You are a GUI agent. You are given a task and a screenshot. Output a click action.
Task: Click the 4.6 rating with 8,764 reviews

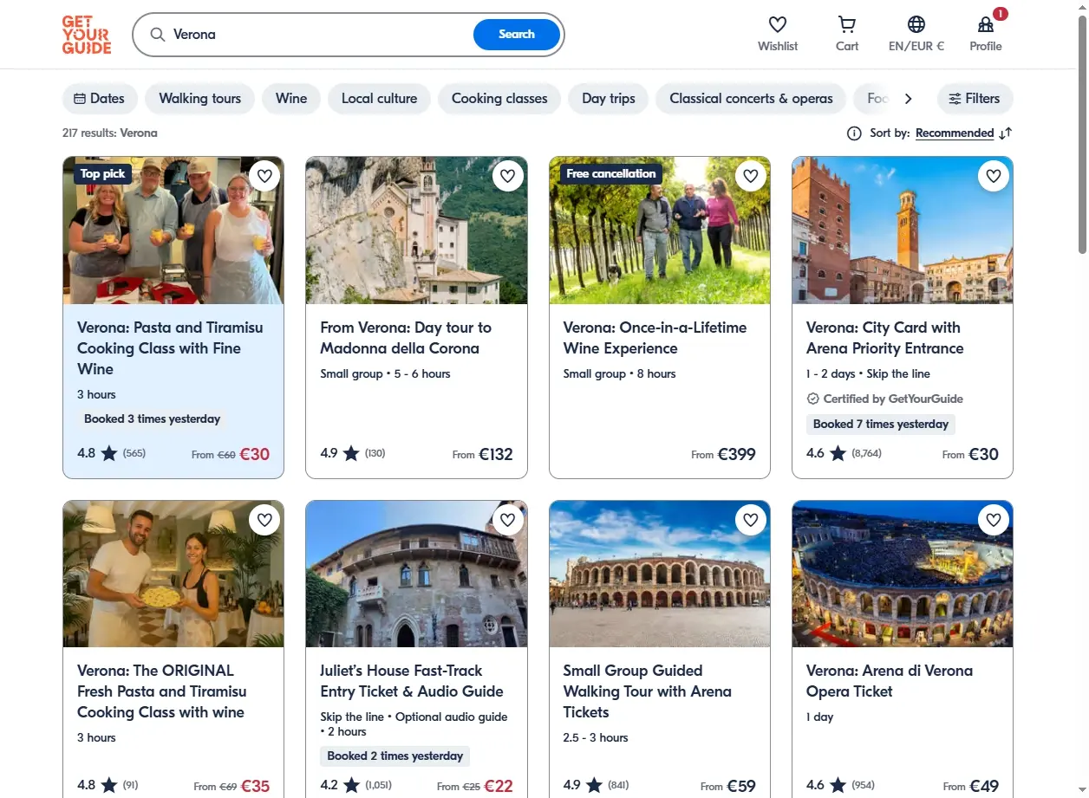[x=844, y=453]
